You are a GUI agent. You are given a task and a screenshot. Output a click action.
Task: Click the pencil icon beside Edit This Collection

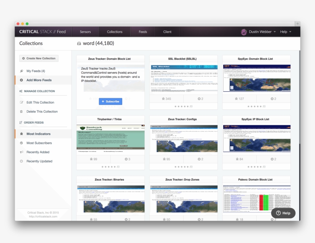pyautogui.click(x=22, y=102)
